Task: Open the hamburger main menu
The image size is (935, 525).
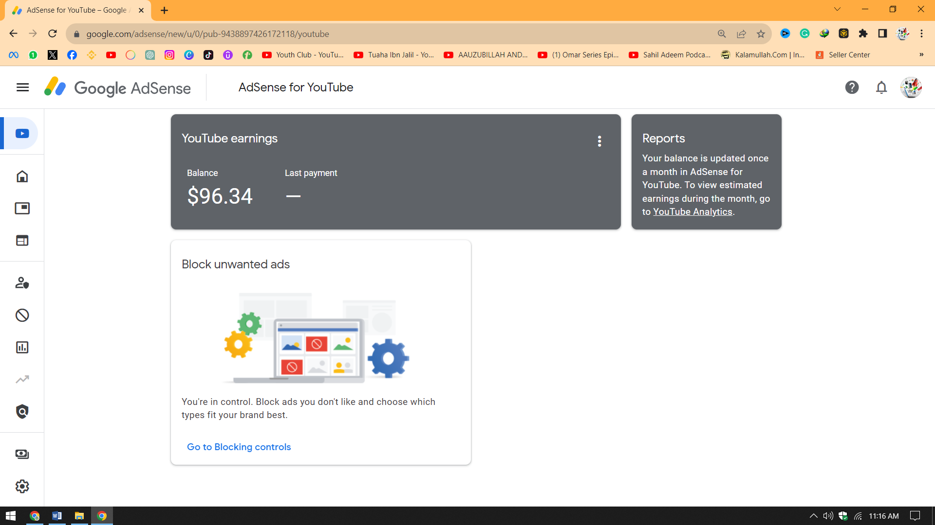Action: click(x=22, y=87)
